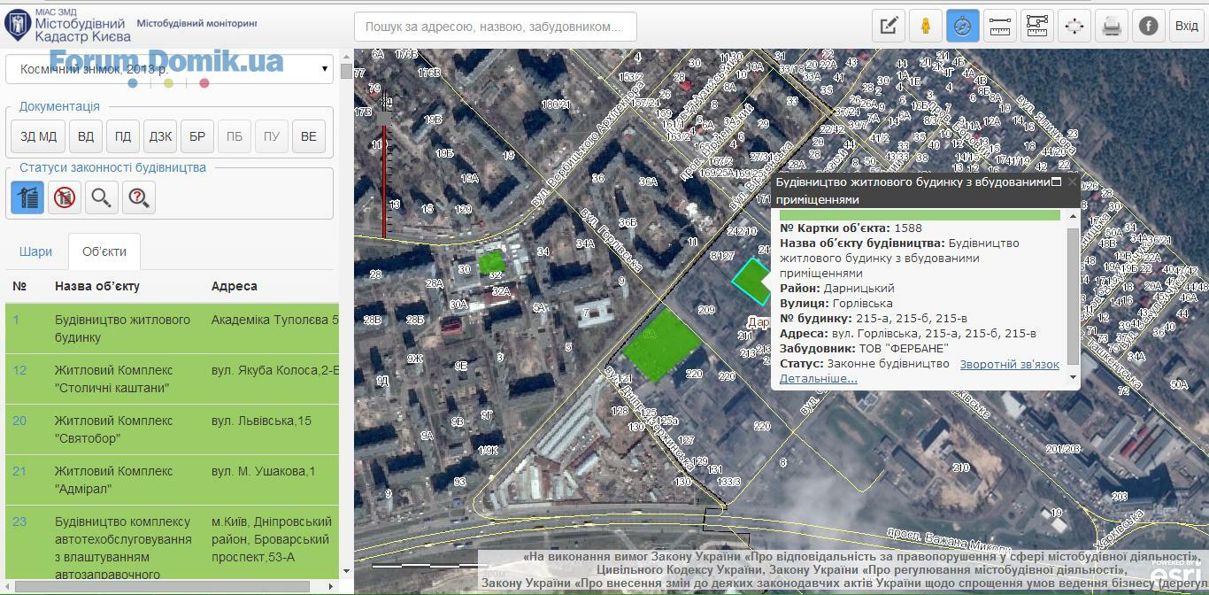Click address вул. Львівська,15 cell
Viewport: 1209px width, 595px height.
(261, 421)
